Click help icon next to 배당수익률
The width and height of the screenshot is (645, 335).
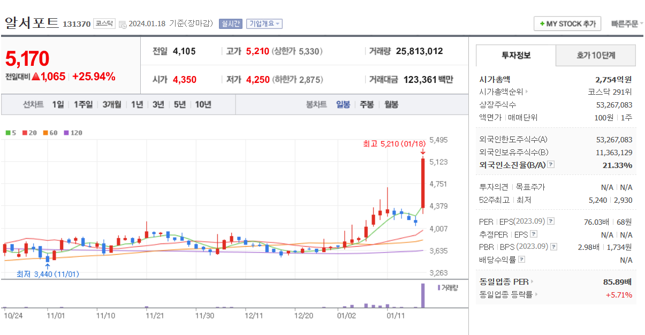click(521, 260)
